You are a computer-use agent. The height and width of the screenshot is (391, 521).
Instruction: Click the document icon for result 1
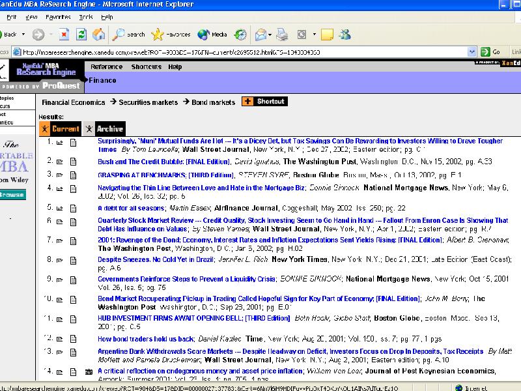73,143
